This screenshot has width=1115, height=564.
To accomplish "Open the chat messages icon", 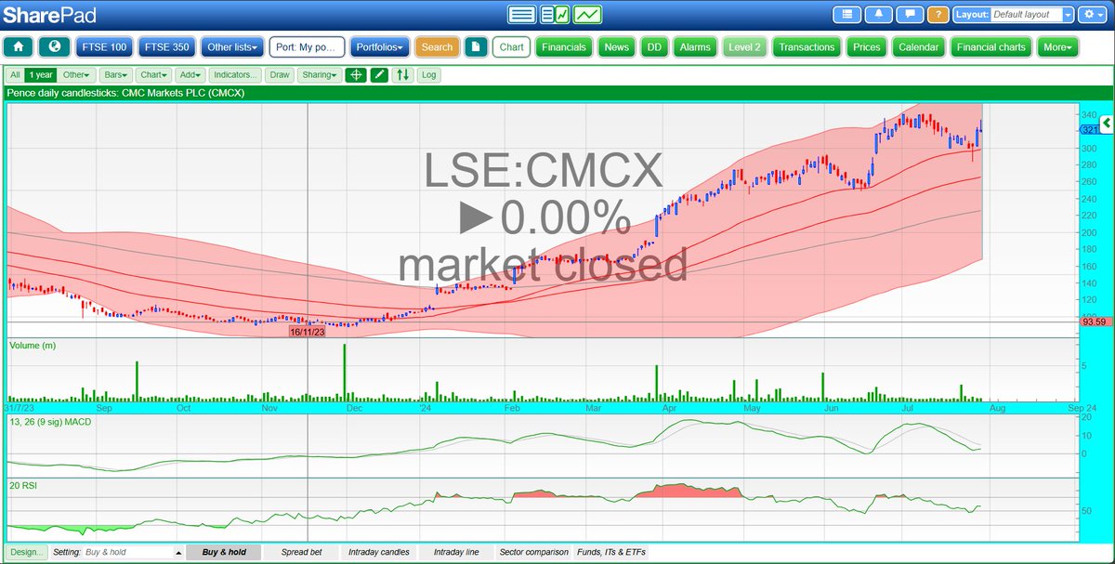I will (x=911, y=15).
